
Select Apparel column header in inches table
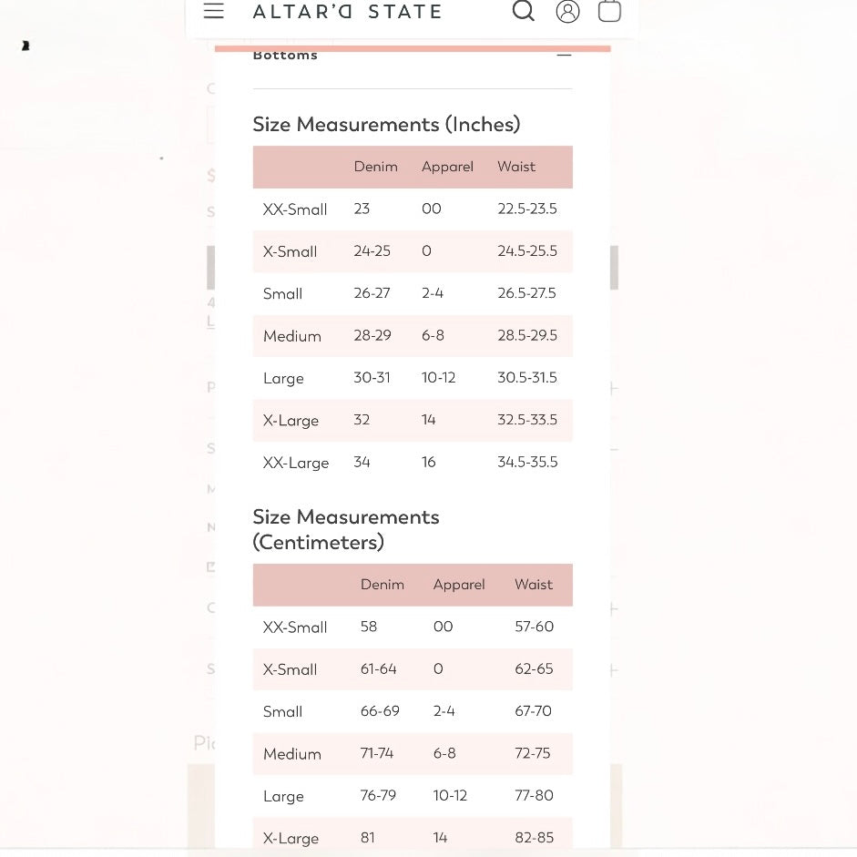pos(447,167)
